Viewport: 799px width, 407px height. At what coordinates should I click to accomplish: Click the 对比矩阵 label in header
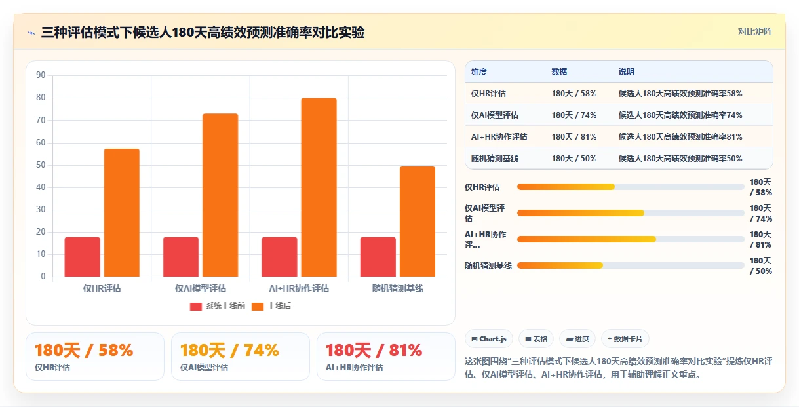[755, 31]
